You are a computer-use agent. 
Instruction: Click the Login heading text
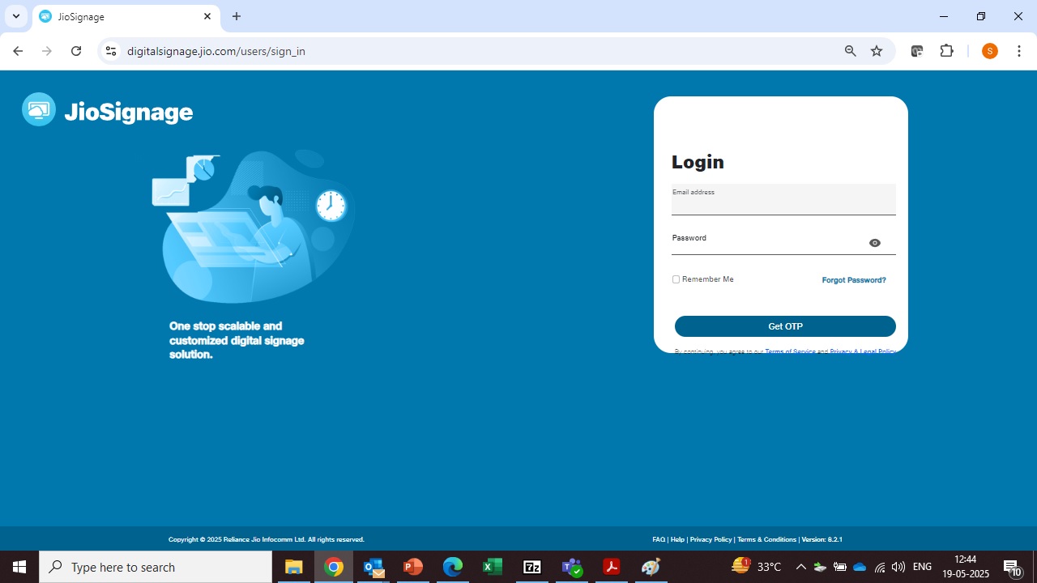(698, 162)
